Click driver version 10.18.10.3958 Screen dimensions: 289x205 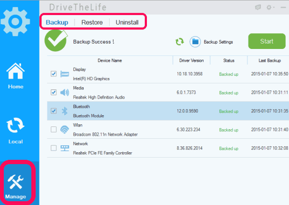pos(190,74)
